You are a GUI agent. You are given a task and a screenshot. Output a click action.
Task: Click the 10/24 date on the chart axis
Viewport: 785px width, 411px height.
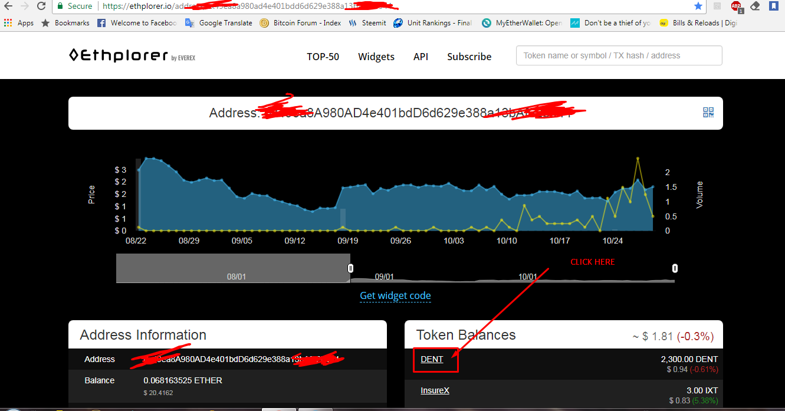coord(612,241)
